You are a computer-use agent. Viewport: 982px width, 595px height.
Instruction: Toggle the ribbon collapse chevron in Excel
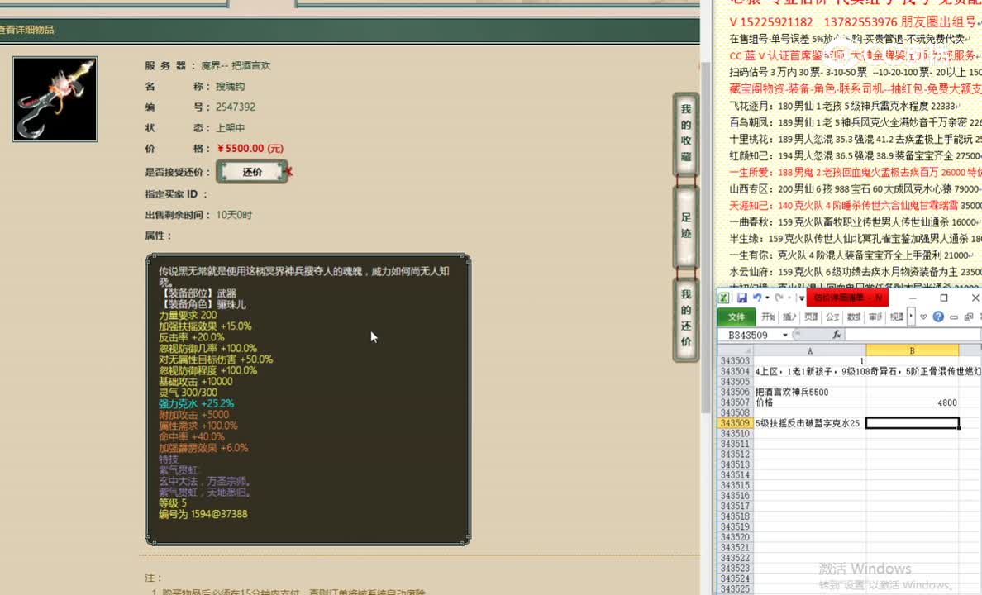tap(952, 317)
